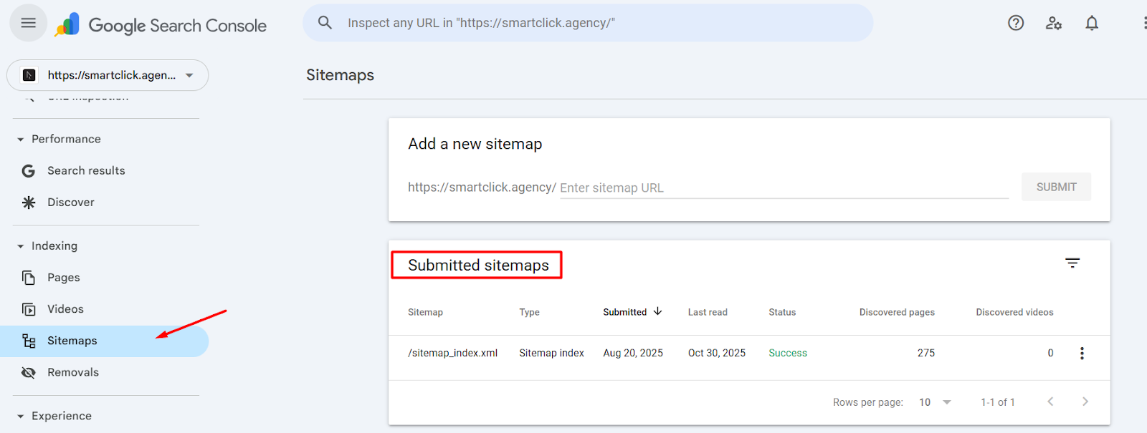Go to the next page of sitemaps
Screen dimensions: 1147x433
click(x=1085, y=402)
